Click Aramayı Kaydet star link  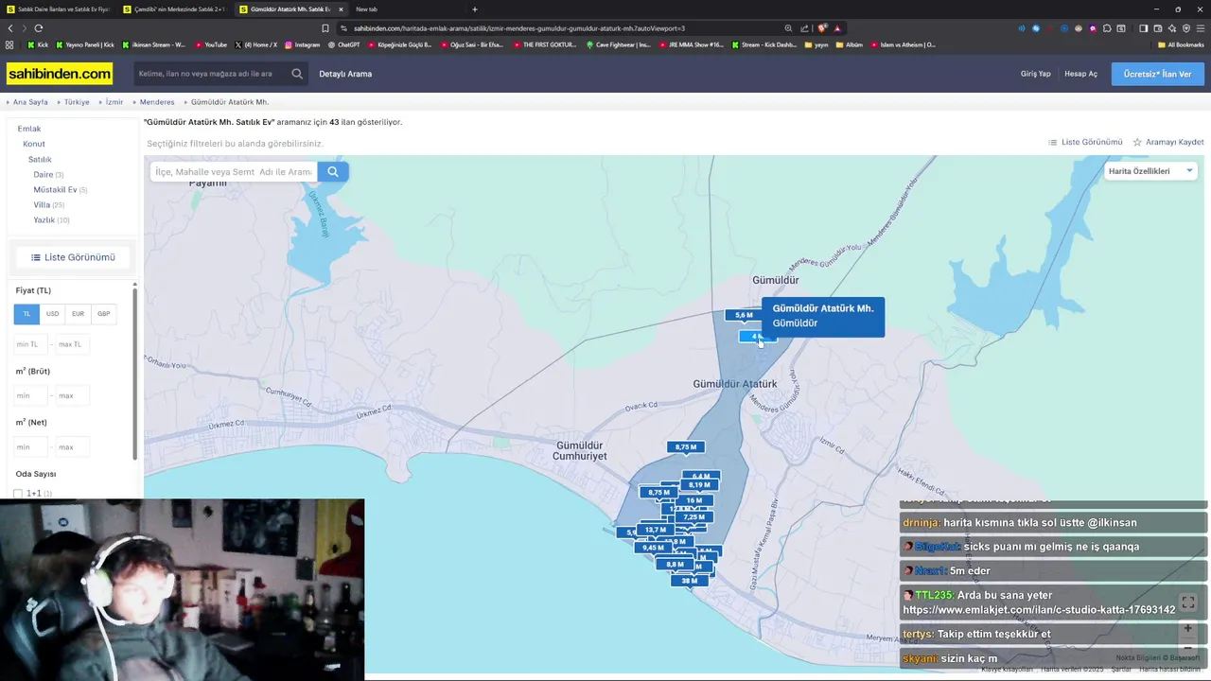(x=1168, y=142)
